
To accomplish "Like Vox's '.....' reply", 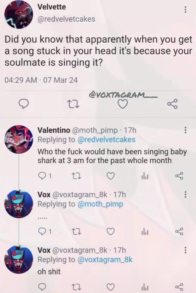I will tap(111, 231).
